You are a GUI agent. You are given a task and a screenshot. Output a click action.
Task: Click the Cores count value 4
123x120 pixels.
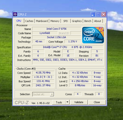(x=77, y=94)
